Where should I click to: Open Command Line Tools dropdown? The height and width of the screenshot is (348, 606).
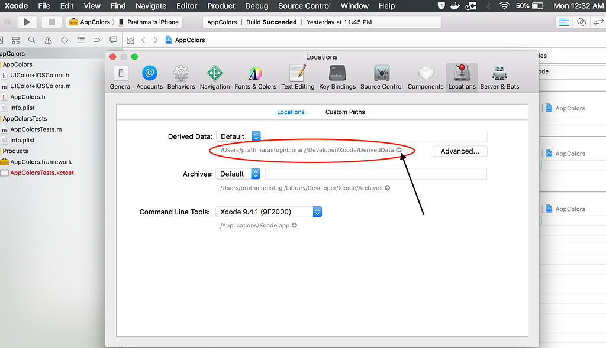(269, 212)
